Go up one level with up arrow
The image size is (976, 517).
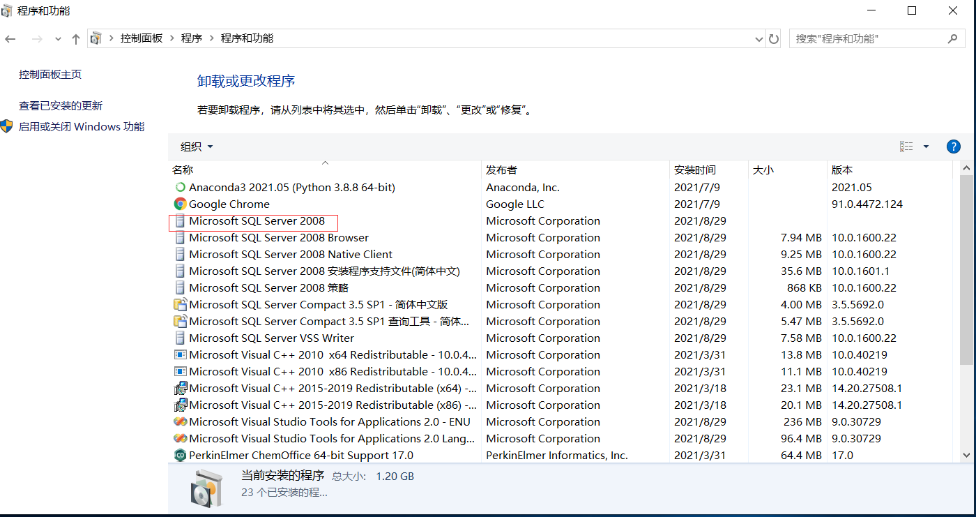[76, 39]
